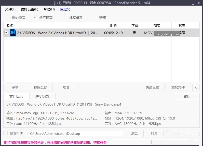Image resolution: width=203 pixels, height=146 pixels.
Task: Pause encoding with the 暂停 button
Action: [187, 96]
